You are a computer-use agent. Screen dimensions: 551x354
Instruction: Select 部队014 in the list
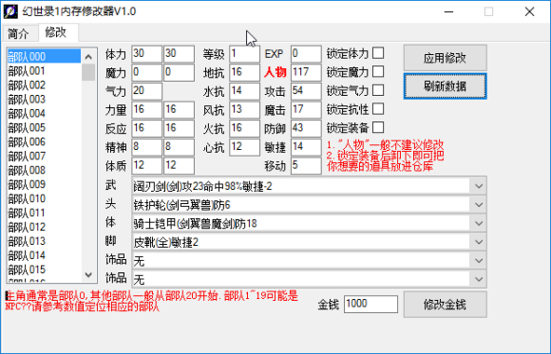pos(44,255)
